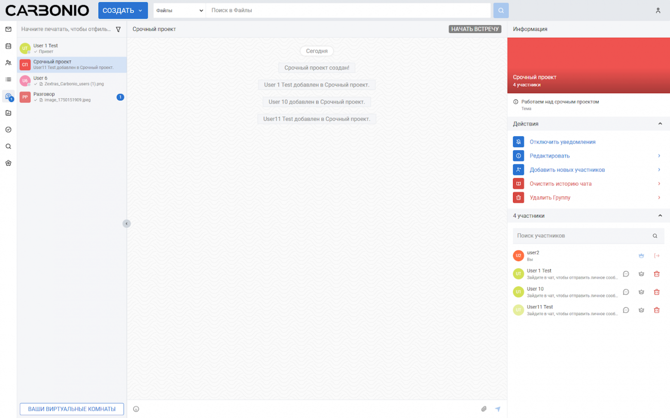Image resolution: width=670 pixels, height=418 pixels.
Task: Expand the Редактировать action chevron
Action: pos(659,156)
